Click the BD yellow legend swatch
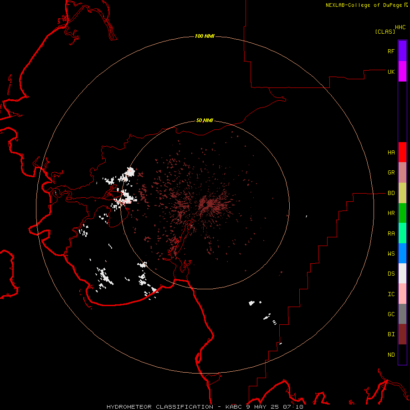The width and height of the screenshot is (410, 410). pos(402,193)
